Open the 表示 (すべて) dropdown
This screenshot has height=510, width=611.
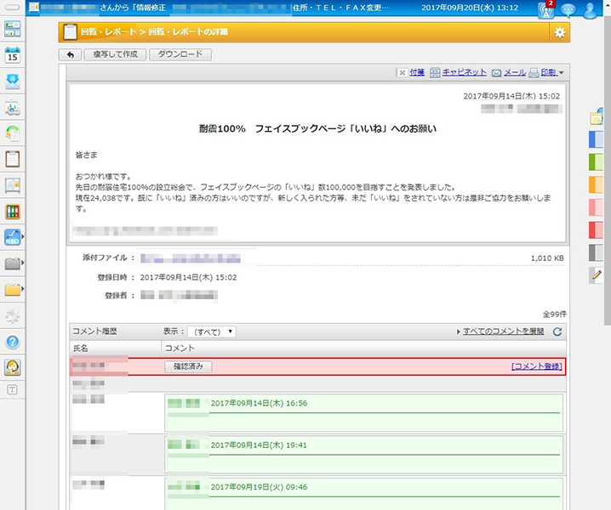click(x=211, y=331)
